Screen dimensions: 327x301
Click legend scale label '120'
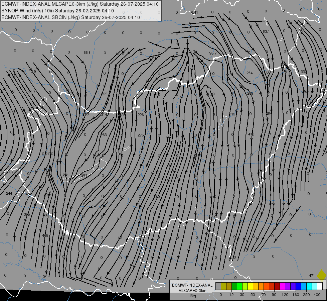tap(285, 295)
